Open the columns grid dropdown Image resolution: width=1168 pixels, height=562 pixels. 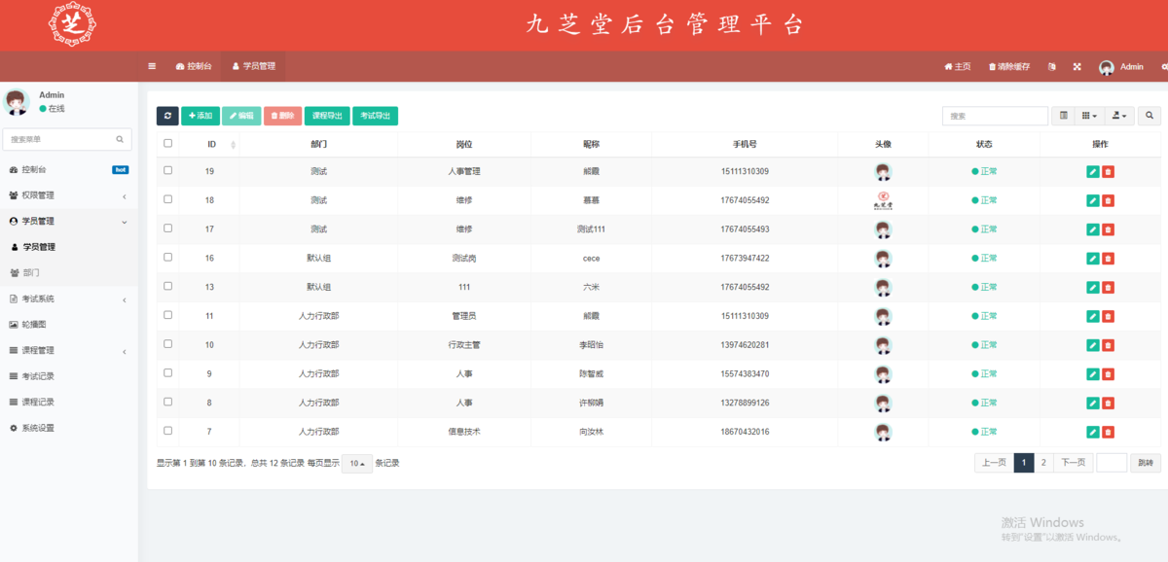tap(1089, 116)
